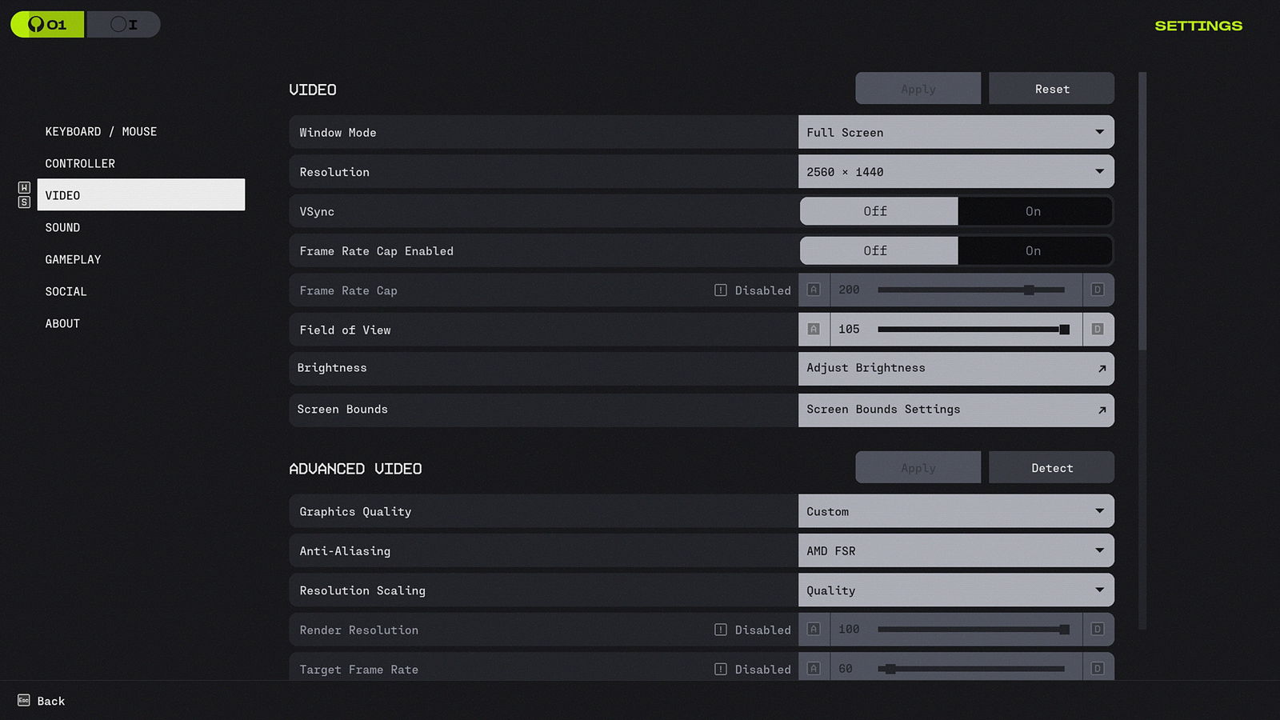Image resolution: width=1280 pixels, height=720 pixels.
Task: Open the Anti-Aliasing AMD FSR dropdown
Action: (x=956, y=551)
